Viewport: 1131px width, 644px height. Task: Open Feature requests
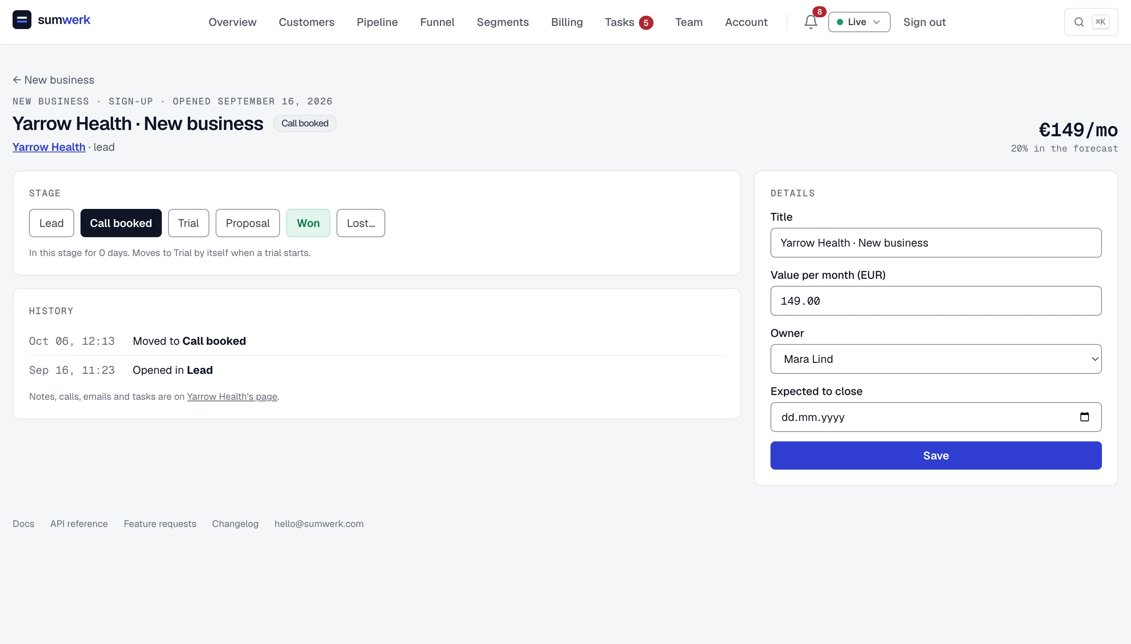click(160, 524)
